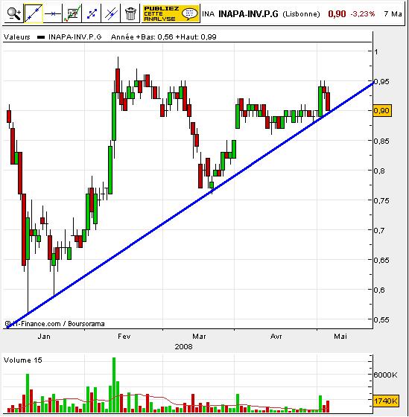This screenshot has width=409, height=417.
Task: Click the Année +Bas: 0,56 value
Action: pos(142,37)
